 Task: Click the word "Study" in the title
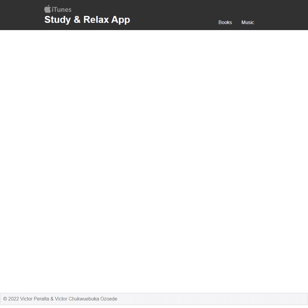[57, 20]
